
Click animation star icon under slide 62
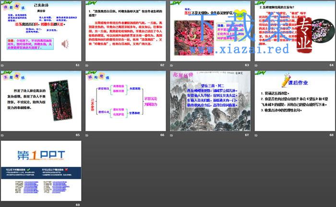pyautogui.click(x=87, y=65)
